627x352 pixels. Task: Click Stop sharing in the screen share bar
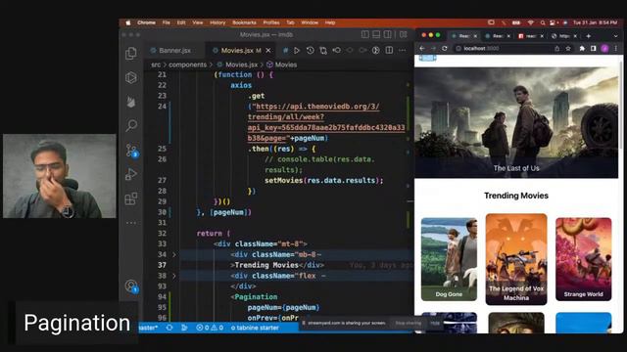(408, 323)
